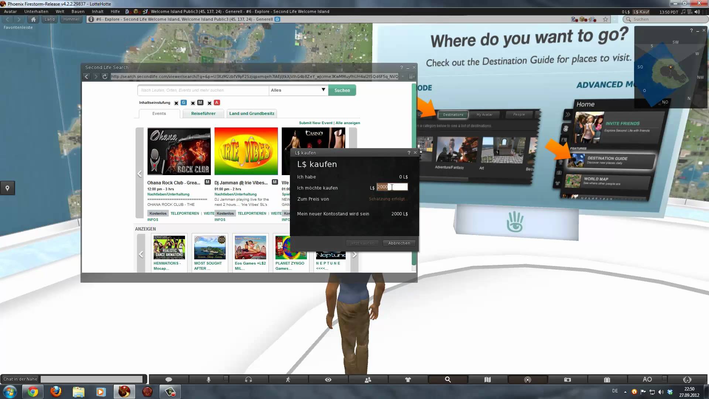The height and width of the screenshot is (399, 709).
Task: Show next ads in Anzeigen carousel
Action: (x=354, y=254)
